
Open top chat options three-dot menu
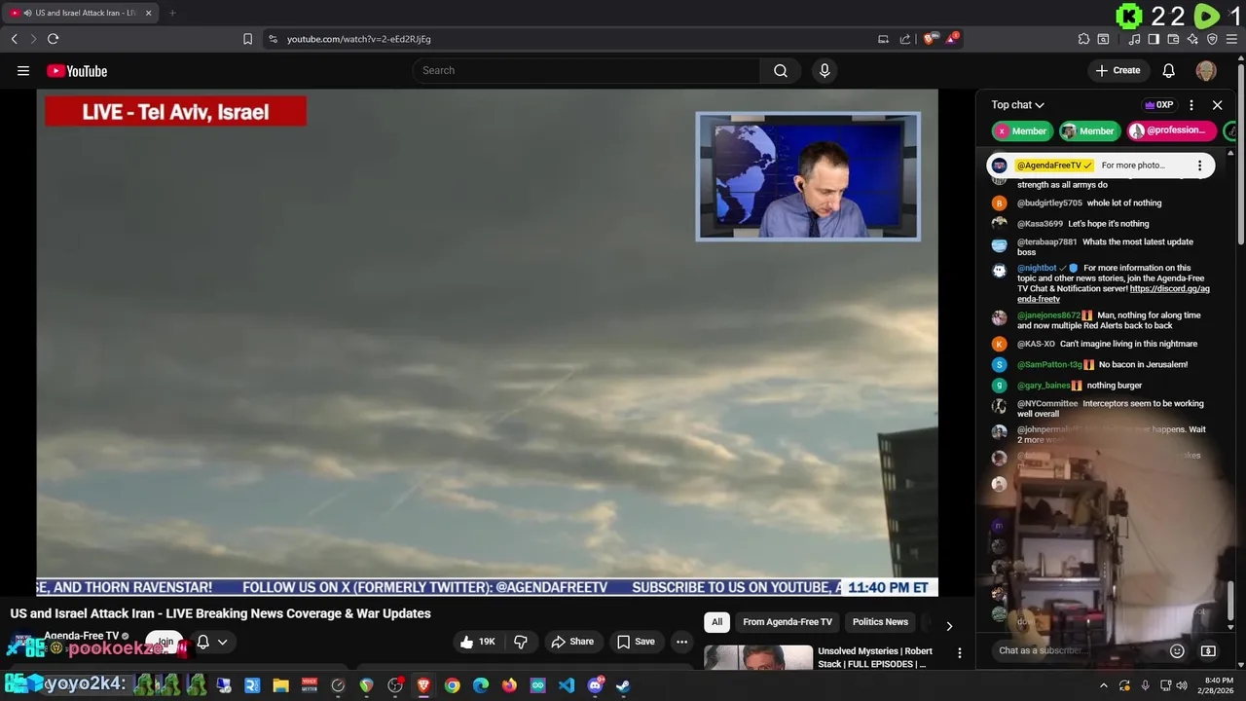tap(1191, 105)
